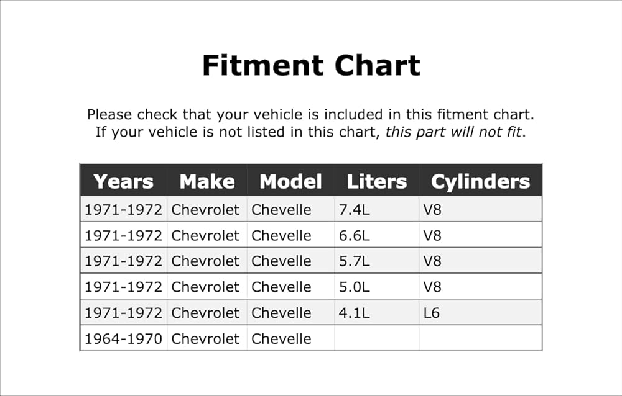Click the 6.6L liters cell
This screenshot has width=622, height=396.
click(377, 235)
